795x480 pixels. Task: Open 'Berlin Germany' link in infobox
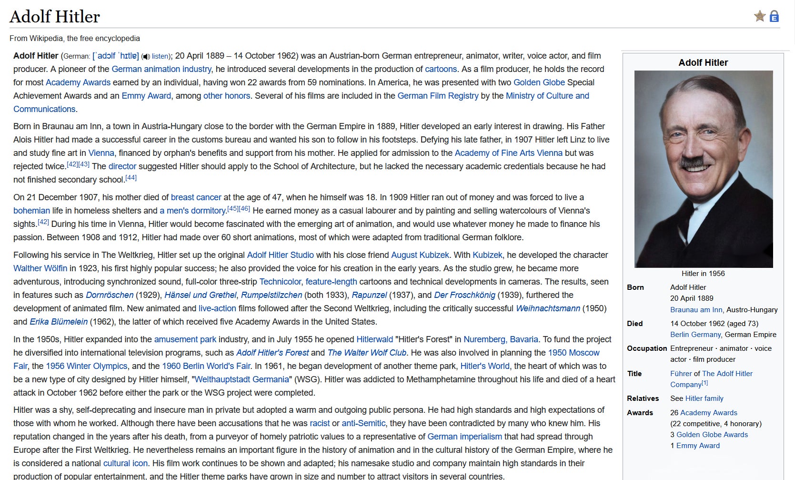(695, 335)
